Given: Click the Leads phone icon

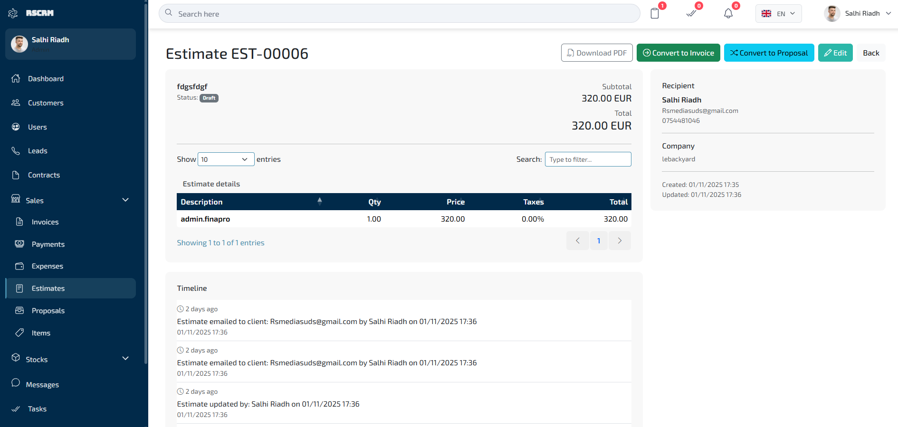Looking at the screenshot, I should coord(16,151).
